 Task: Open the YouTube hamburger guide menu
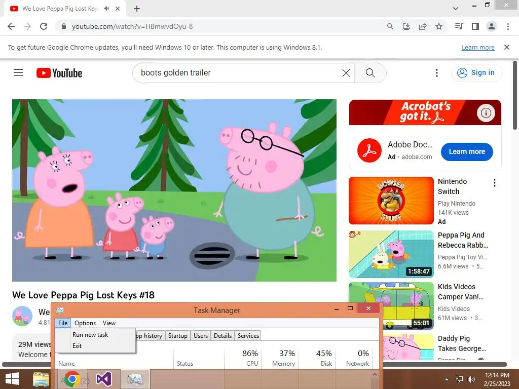pyautogui.click(x=18, y=73)
